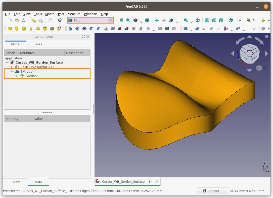The height and width of the screenshot is (198, 273).
Task: Rotate view left with nav cube left arrow
Action: (x=233, y=54)
